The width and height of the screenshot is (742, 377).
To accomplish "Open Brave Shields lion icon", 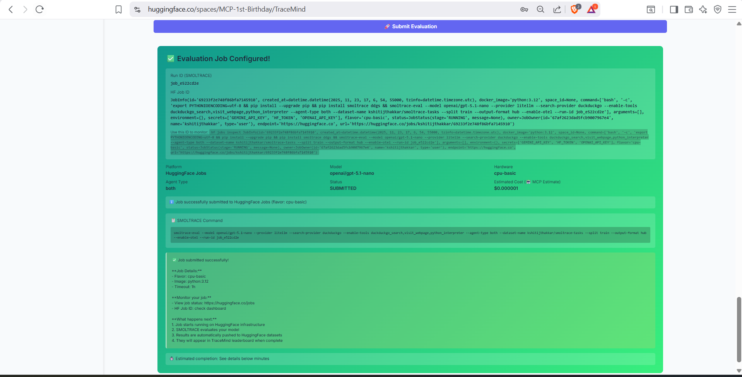I will point(575,9).
